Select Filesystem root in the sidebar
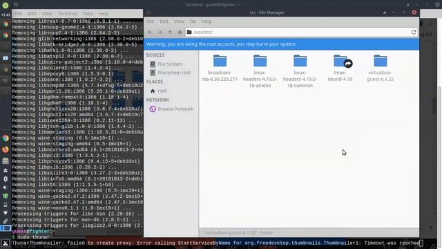Viewport: 442px width, 249px height. pyautogui.click(x=171, y=73)
